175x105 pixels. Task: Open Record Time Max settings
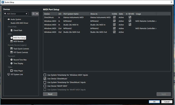pos(20,60)
